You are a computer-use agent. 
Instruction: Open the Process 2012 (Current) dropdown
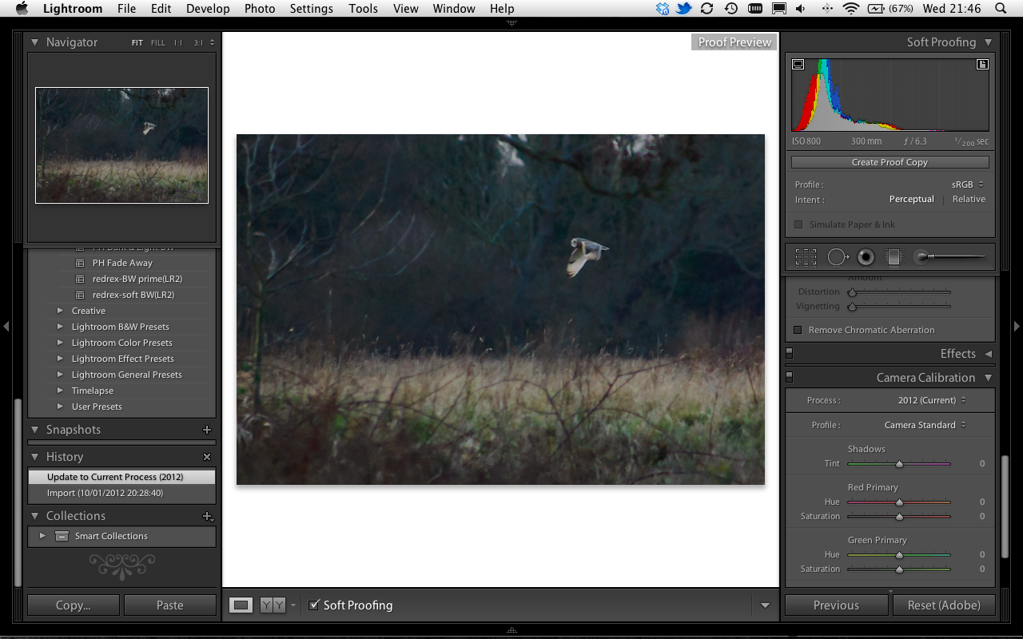click(x=932, y=400)
